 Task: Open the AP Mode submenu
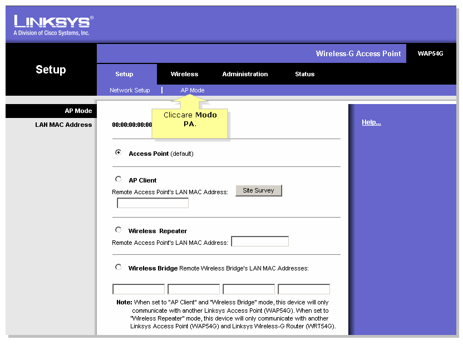(x=192, y=90)
